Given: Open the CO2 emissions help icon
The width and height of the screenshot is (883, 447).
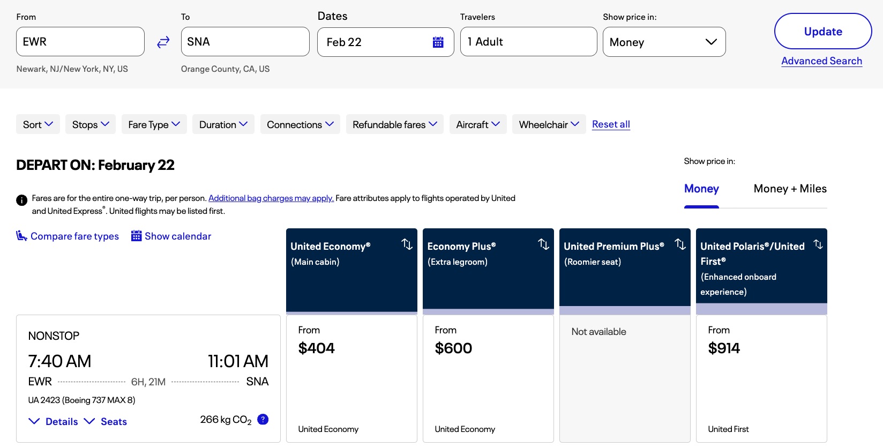Looking at the screenshot, I should coord(263,419).
